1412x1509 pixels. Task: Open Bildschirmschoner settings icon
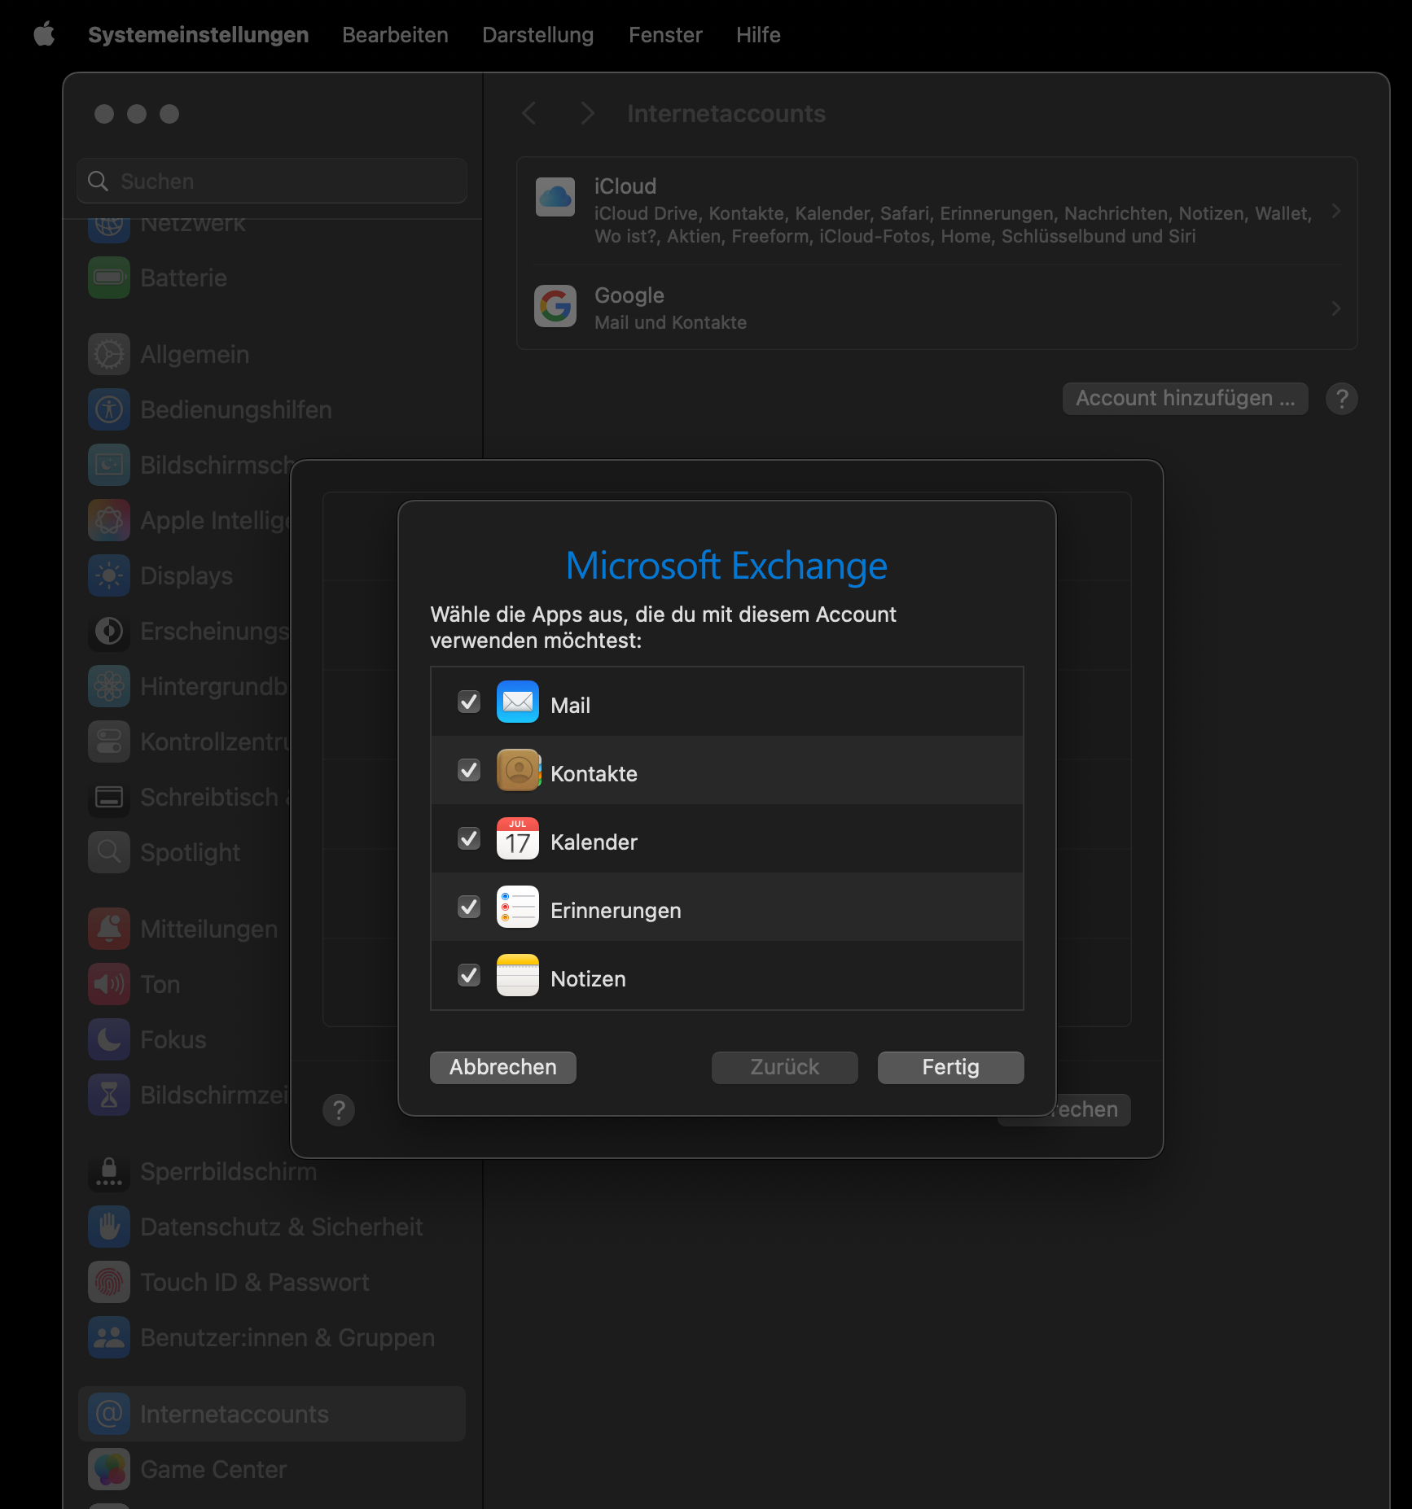(109, 465)
